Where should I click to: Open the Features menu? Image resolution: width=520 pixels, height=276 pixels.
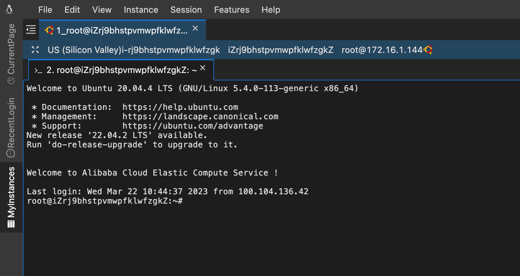coord(232,10)
